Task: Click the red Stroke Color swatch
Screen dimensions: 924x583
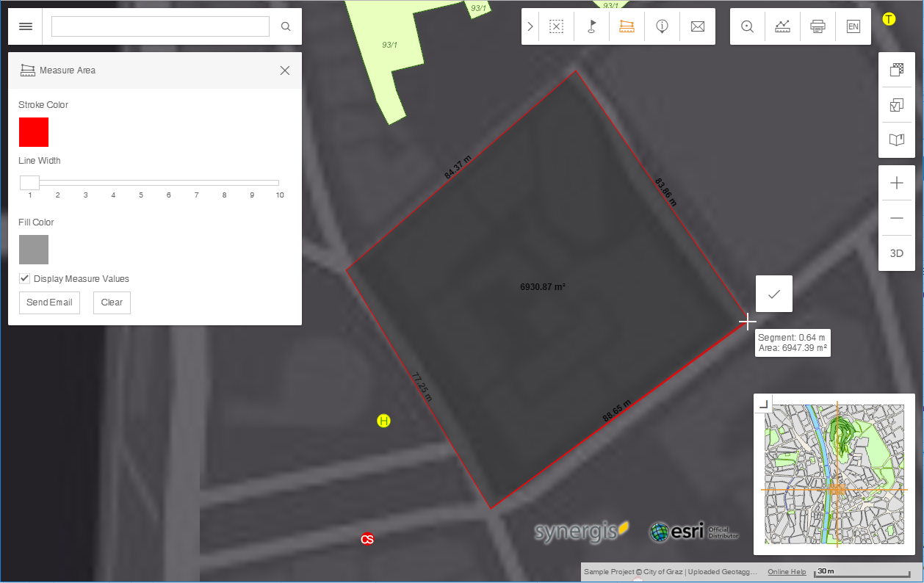Action: click(33, 132)
